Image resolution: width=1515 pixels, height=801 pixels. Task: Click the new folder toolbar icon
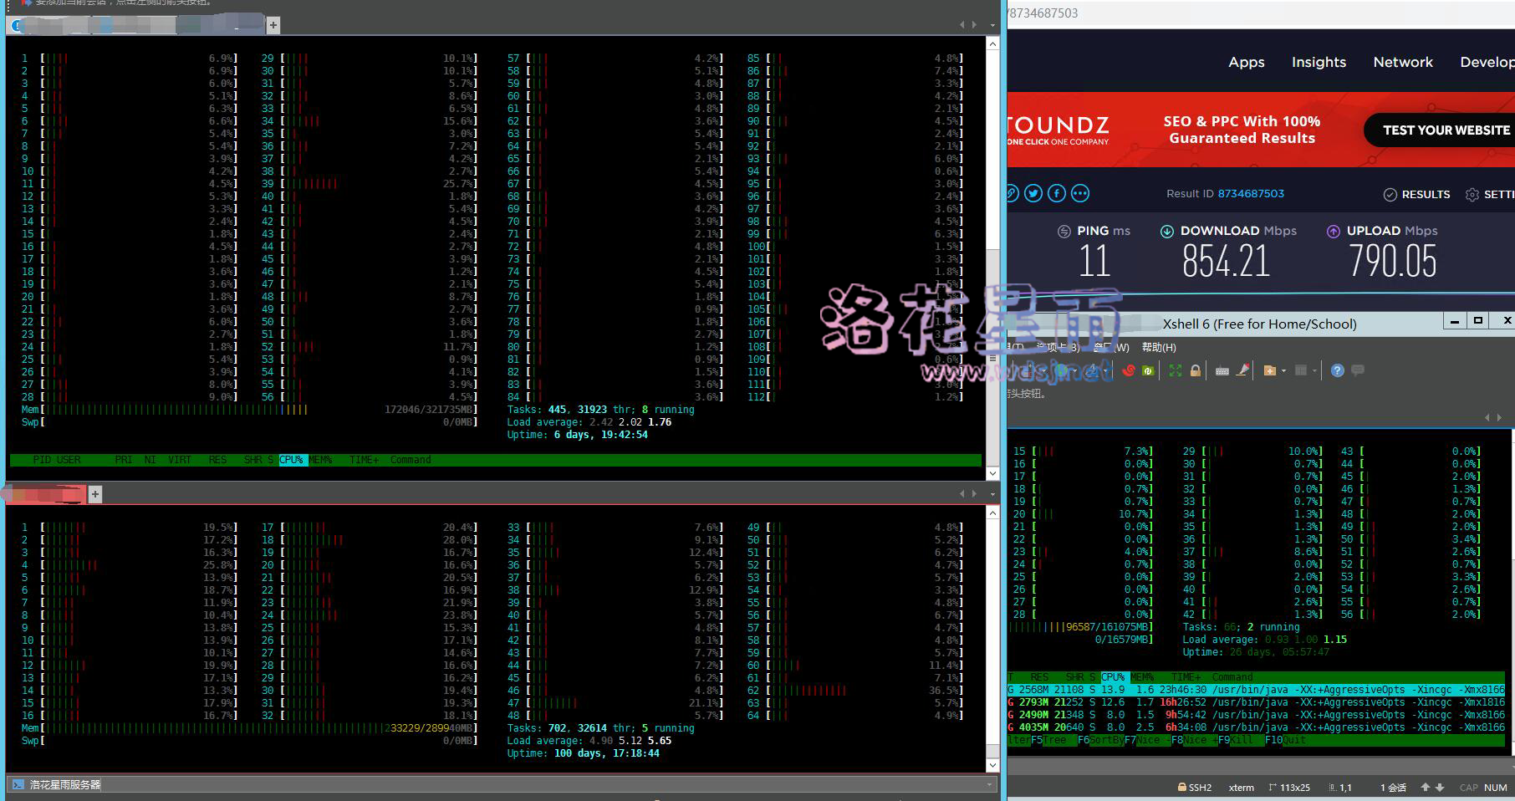(x=1269, y=370)
